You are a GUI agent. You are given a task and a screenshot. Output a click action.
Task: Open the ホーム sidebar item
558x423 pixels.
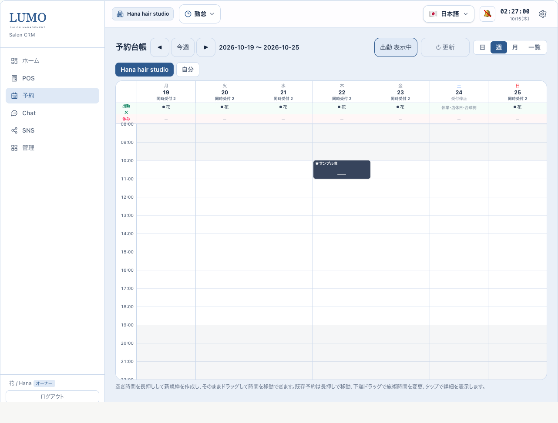pyautogui.click(x=52, y=61)
